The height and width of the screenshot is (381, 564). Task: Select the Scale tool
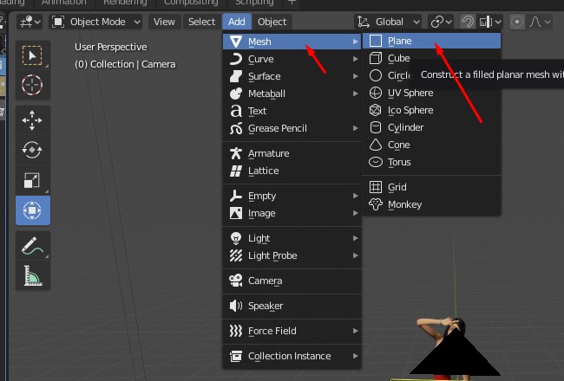(32, 180)
